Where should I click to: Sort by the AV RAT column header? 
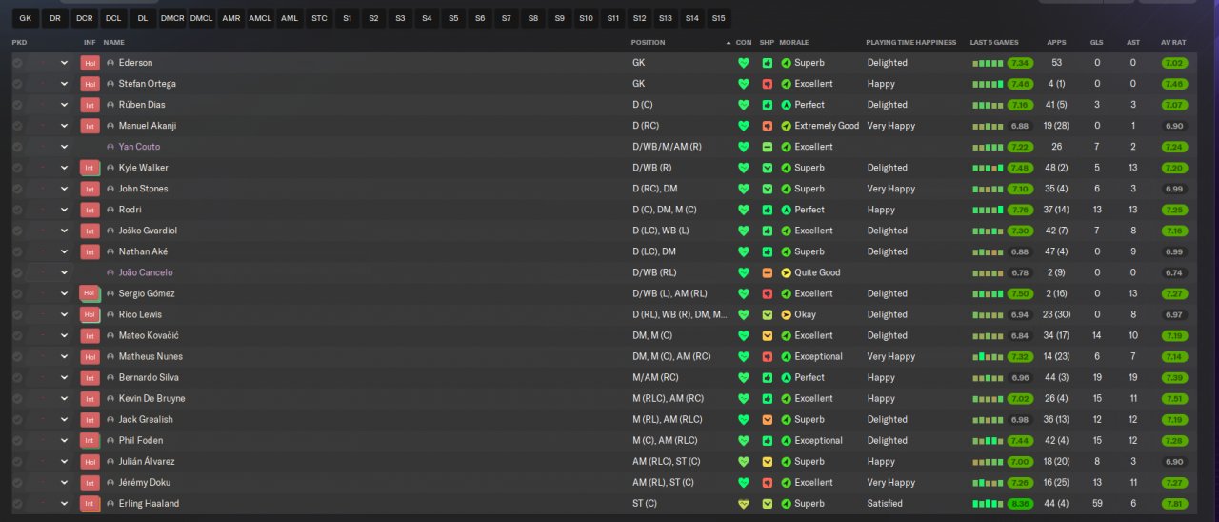1173,43
